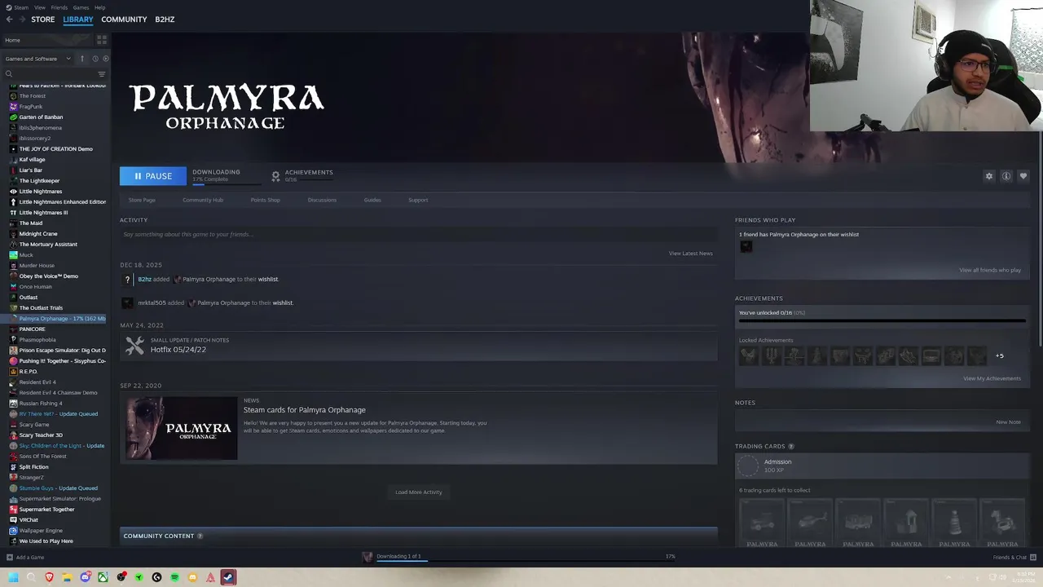Switch library to grid view icon
This screenshot has height=587, width=1043.
click(102, 39)
